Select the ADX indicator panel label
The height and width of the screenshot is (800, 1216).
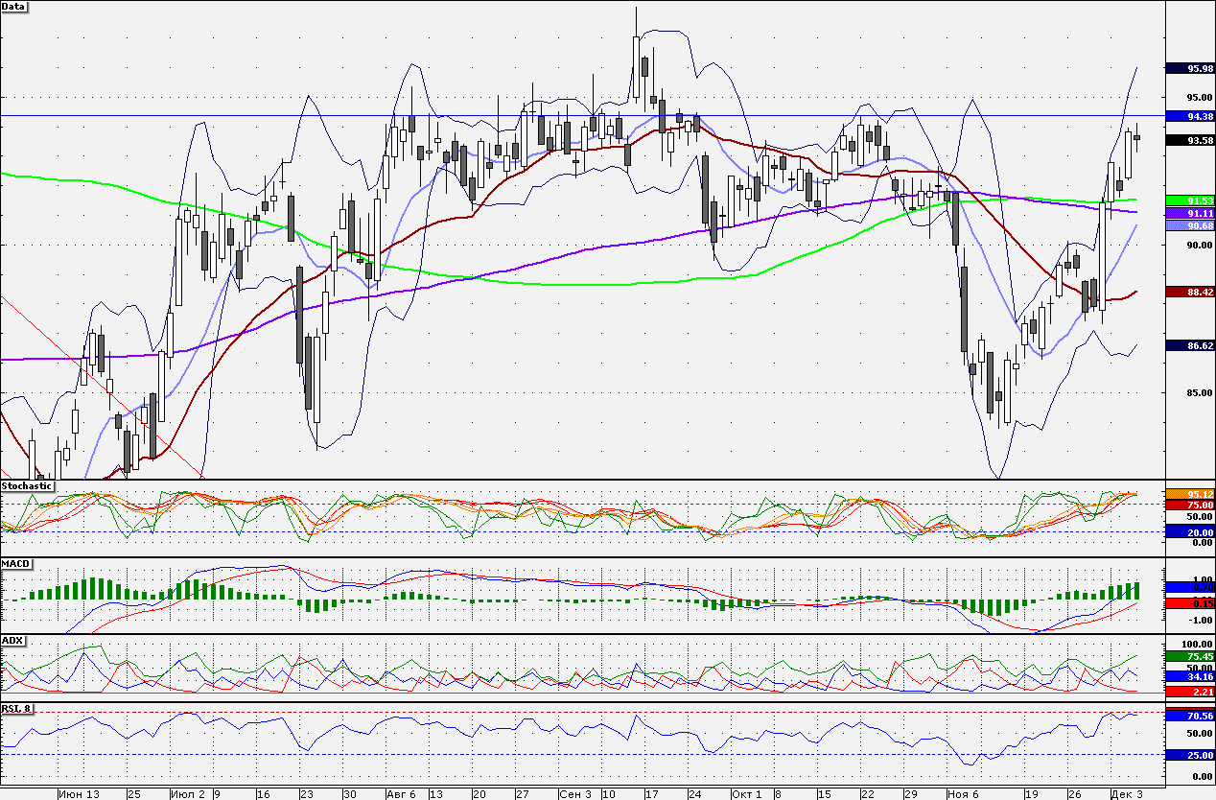[x=13, y=640]
